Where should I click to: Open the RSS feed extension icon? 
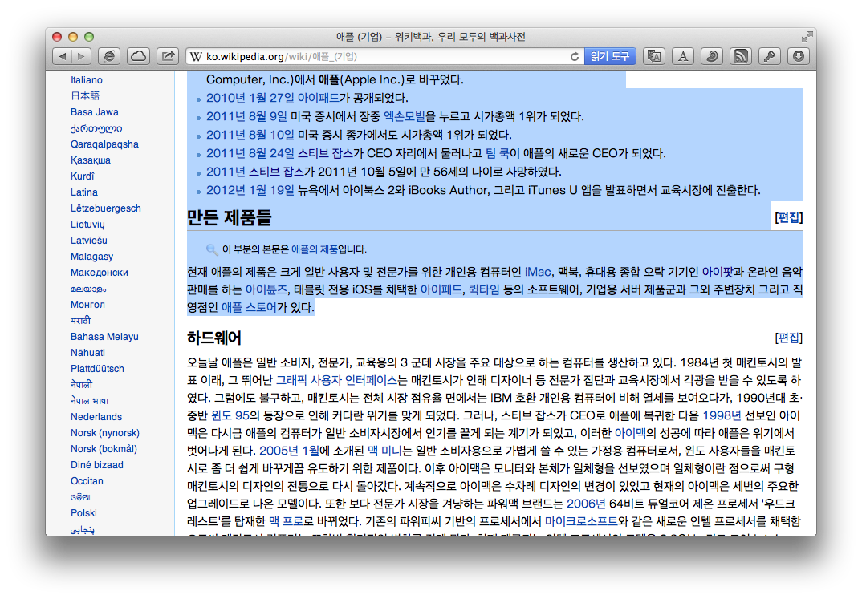pos(741,56)
